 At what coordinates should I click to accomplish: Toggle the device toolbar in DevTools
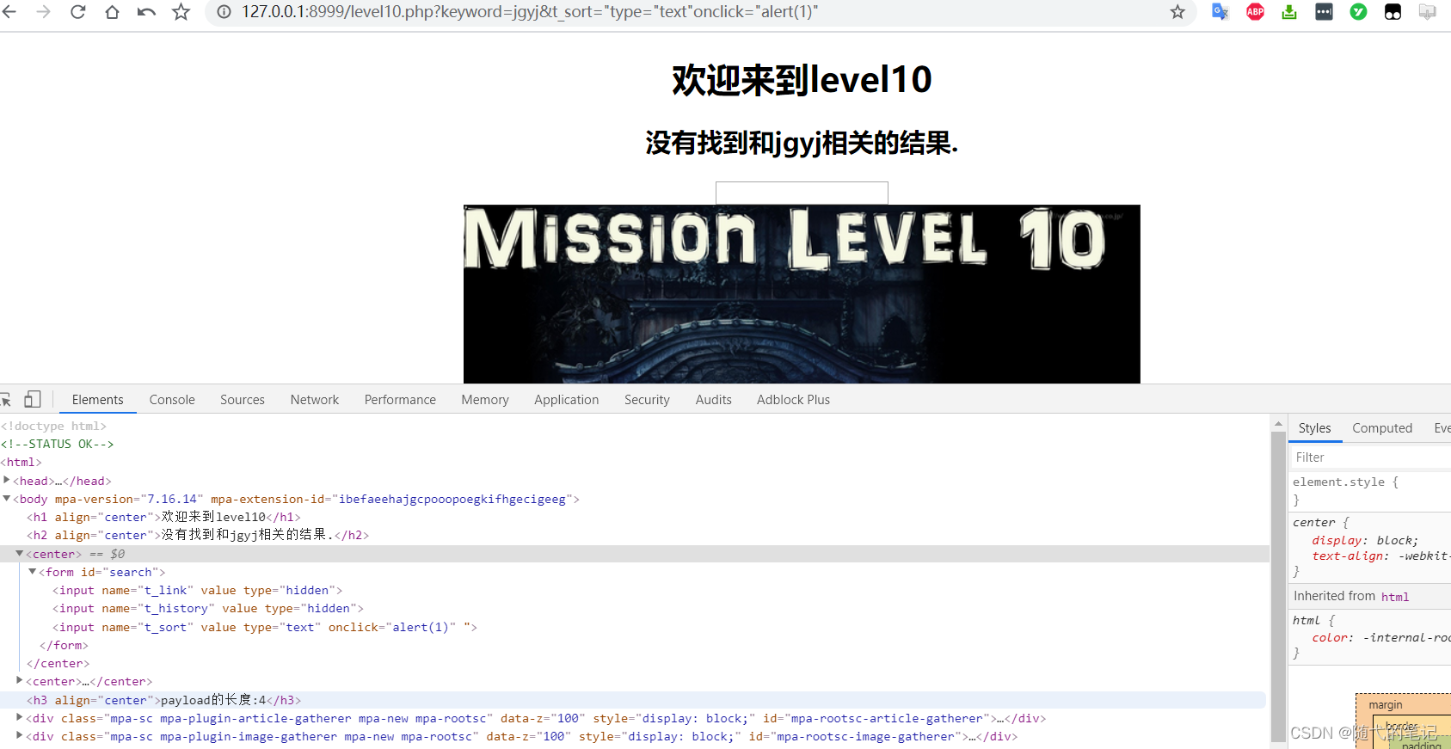33,399
